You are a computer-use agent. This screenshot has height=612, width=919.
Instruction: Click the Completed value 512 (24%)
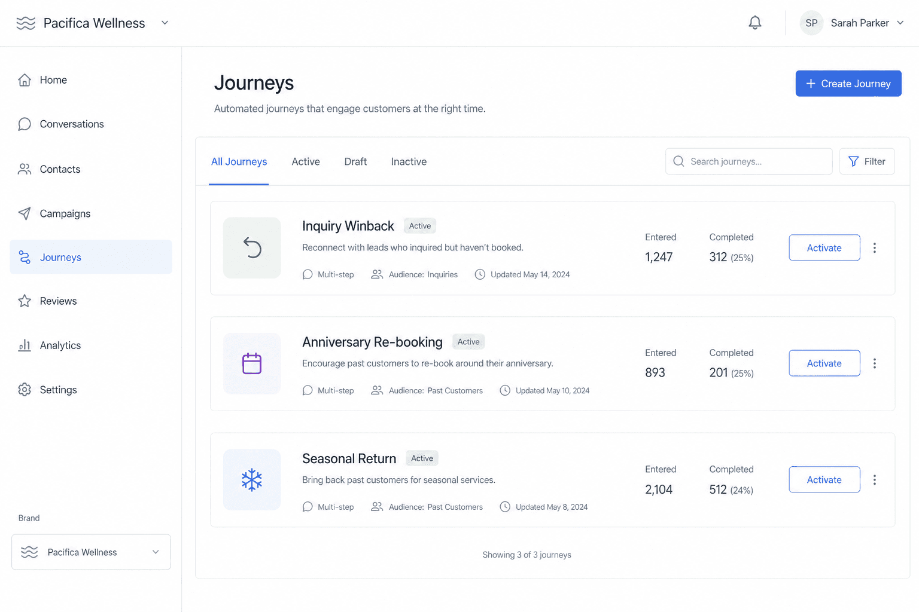[x=731, y=489]
